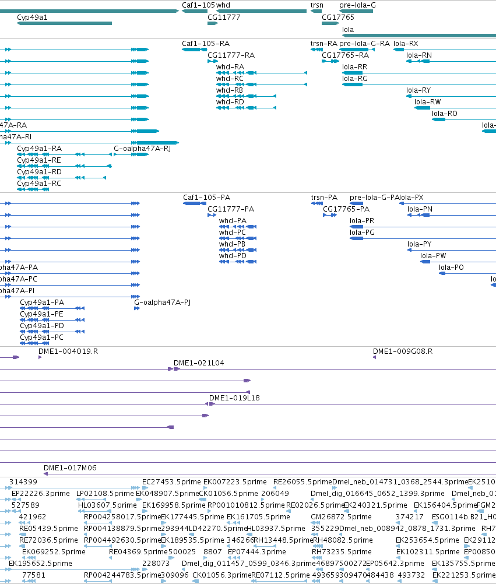This screenshot has height=584, width=496.
Task: Select the EK069252.5prime EST label
Action: [x=54, y=552]
